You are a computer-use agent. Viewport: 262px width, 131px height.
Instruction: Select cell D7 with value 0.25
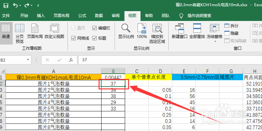click(160, 115)
